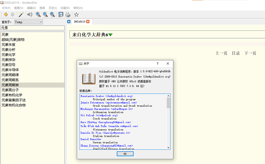Open the 历史(I) menu

pos(53,7)
